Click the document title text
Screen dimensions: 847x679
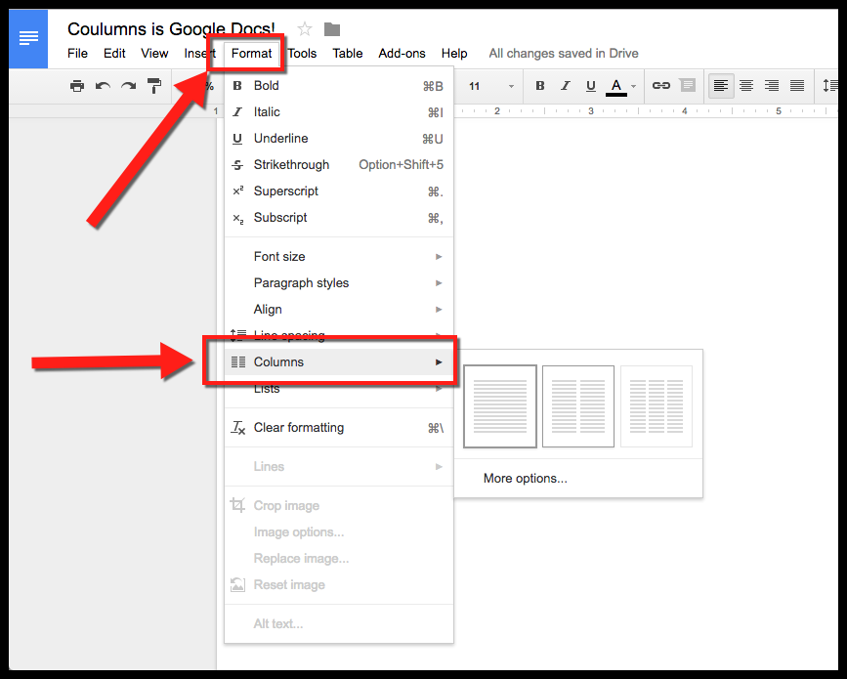tap(171, 28)
